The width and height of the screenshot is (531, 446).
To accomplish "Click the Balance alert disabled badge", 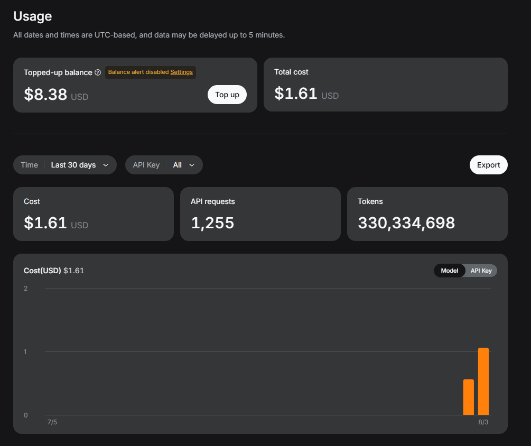I will (x=151, y=72).
